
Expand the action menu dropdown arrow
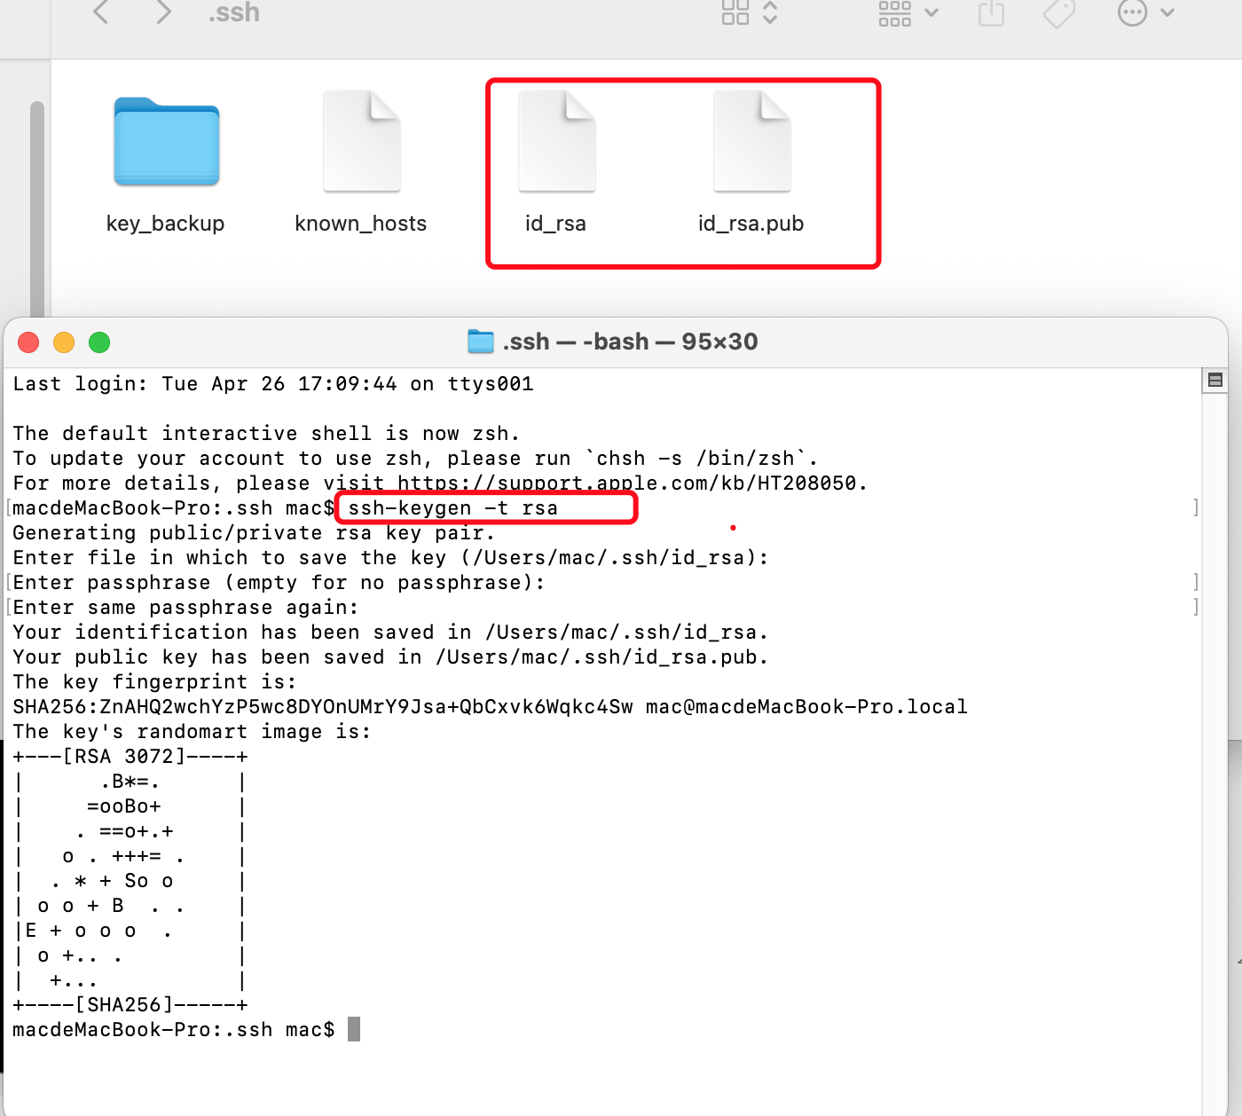[x=1167, y=12]
